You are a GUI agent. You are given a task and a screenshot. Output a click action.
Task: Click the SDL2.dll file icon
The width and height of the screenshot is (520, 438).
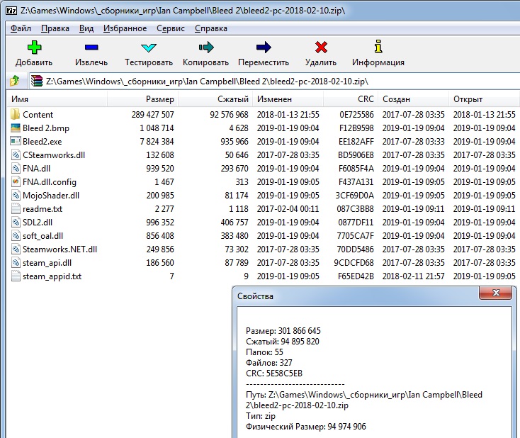coord(16,223)
